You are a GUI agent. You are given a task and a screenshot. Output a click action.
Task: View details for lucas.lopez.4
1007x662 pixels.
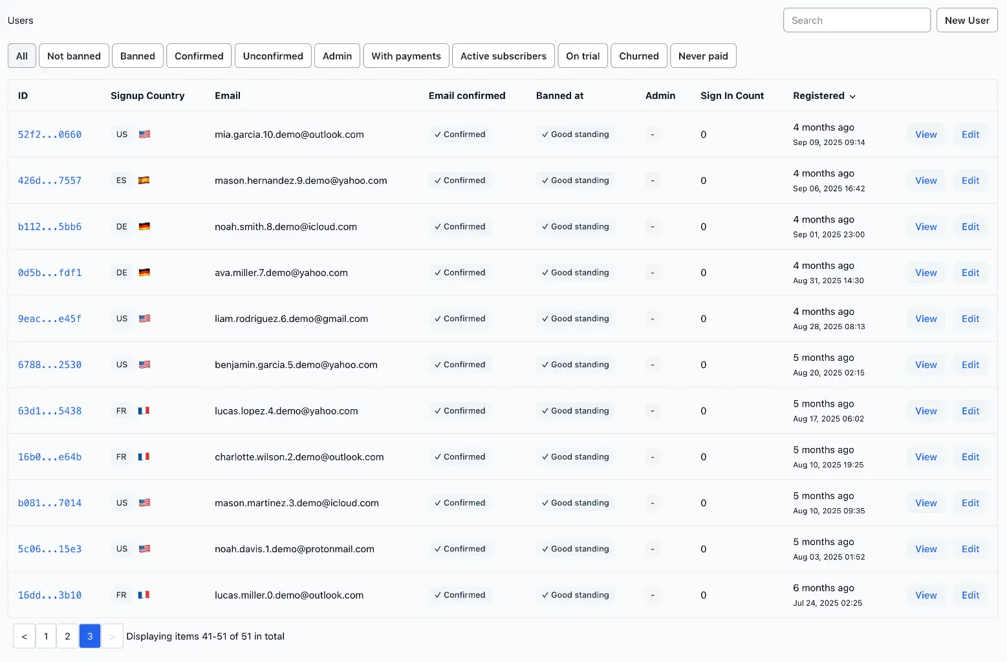[x=926, y=411]
